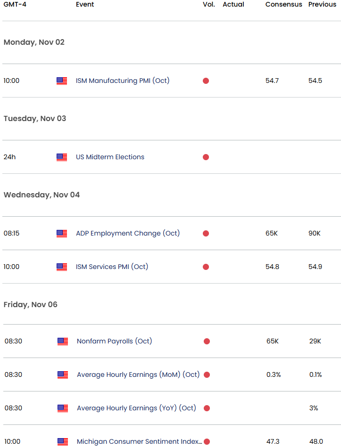Open the Nonfarm Payrolls (Oct) event
Viewport: 341px width, 448px height.
114,341
